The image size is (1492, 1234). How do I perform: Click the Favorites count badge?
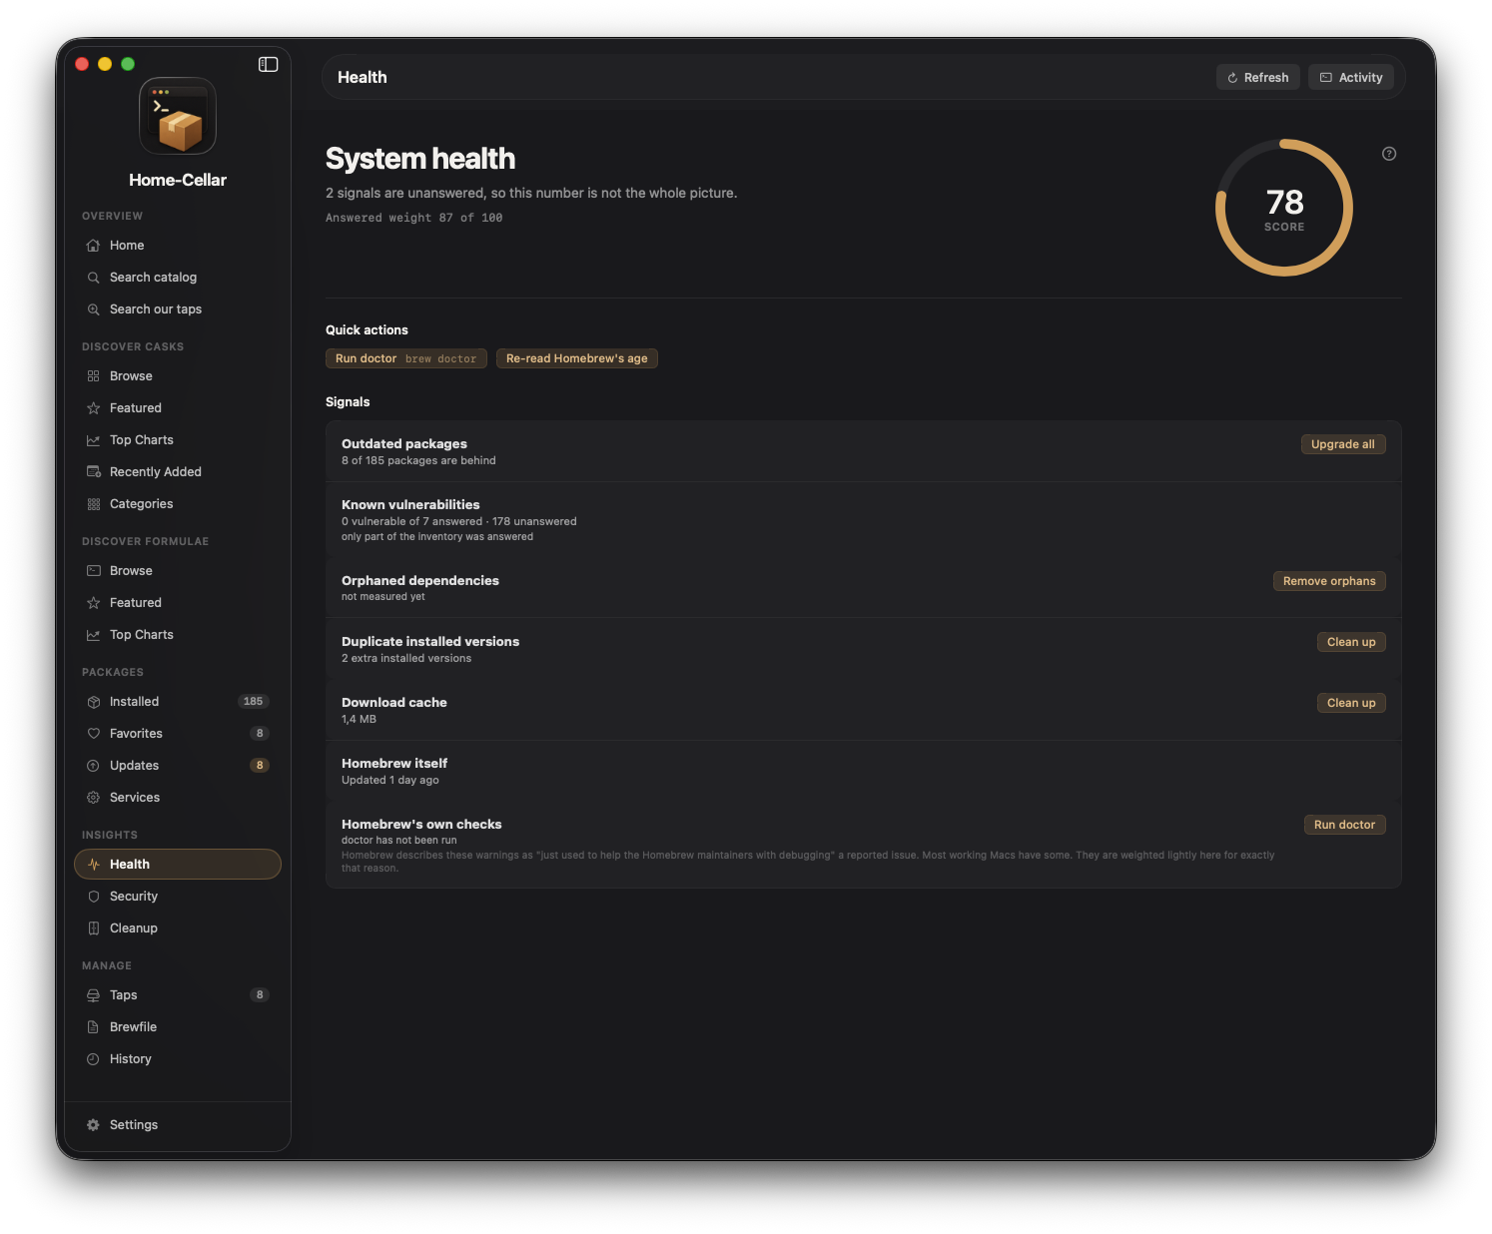pyautogui.click(x=260, y=734)
